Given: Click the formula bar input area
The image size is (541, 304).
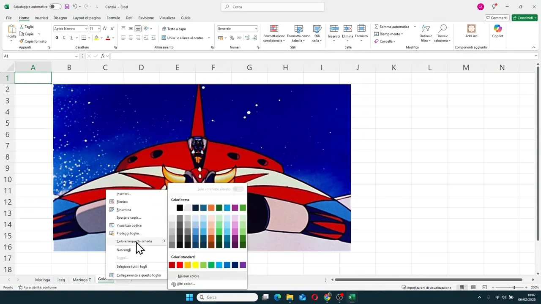Looking at the screenshot, I should pos(322,56).
